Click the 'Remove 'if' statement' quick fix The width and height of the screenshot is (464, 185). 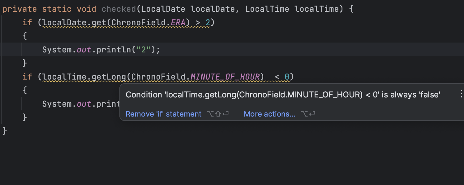pos(163,114)
